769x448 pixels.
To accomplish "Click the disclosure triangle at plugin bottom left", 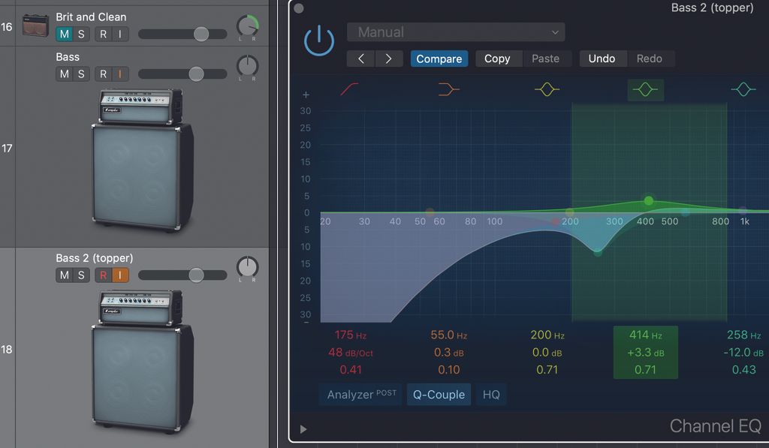I will pyautogui.click(x=303, y=429).
